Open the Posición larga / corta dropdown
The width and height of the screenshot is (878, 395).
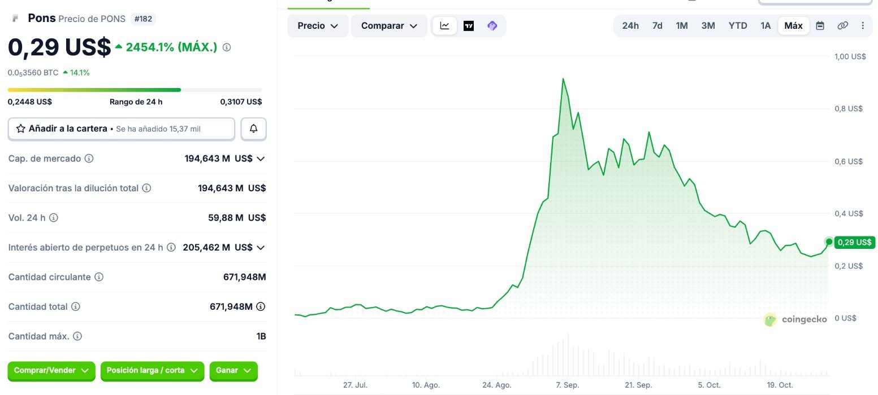tap(153, 371)
